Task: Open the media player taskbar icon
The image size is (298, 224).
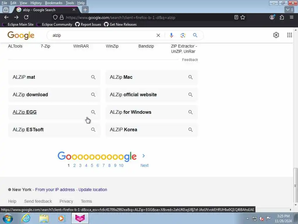Action: [62, 218]
